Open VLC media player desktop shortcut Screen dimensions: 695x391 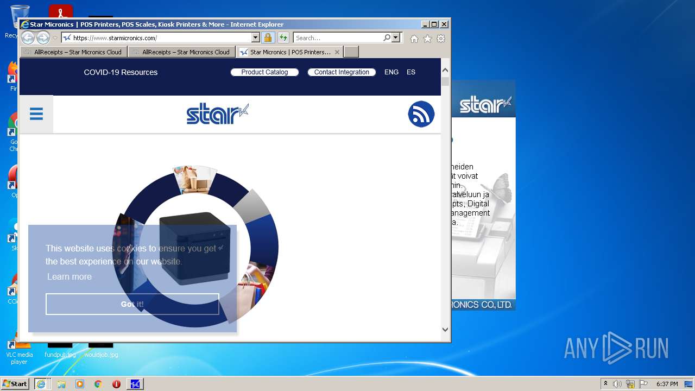click(19, 350)
